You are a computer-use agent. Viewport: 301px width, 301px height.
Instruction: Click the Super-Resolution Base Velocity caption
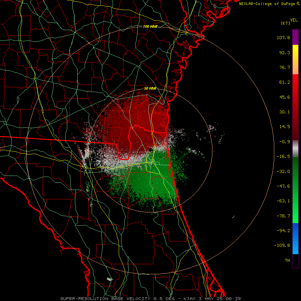(x=150, y=299)
